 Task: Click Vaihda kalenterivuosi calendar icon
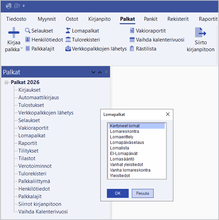[132, 40]
